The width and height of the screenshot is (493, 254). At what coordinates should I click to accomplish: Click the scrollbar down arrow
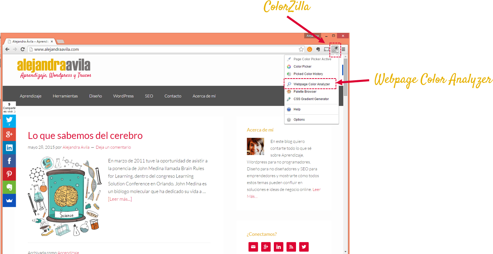(346, 252)
